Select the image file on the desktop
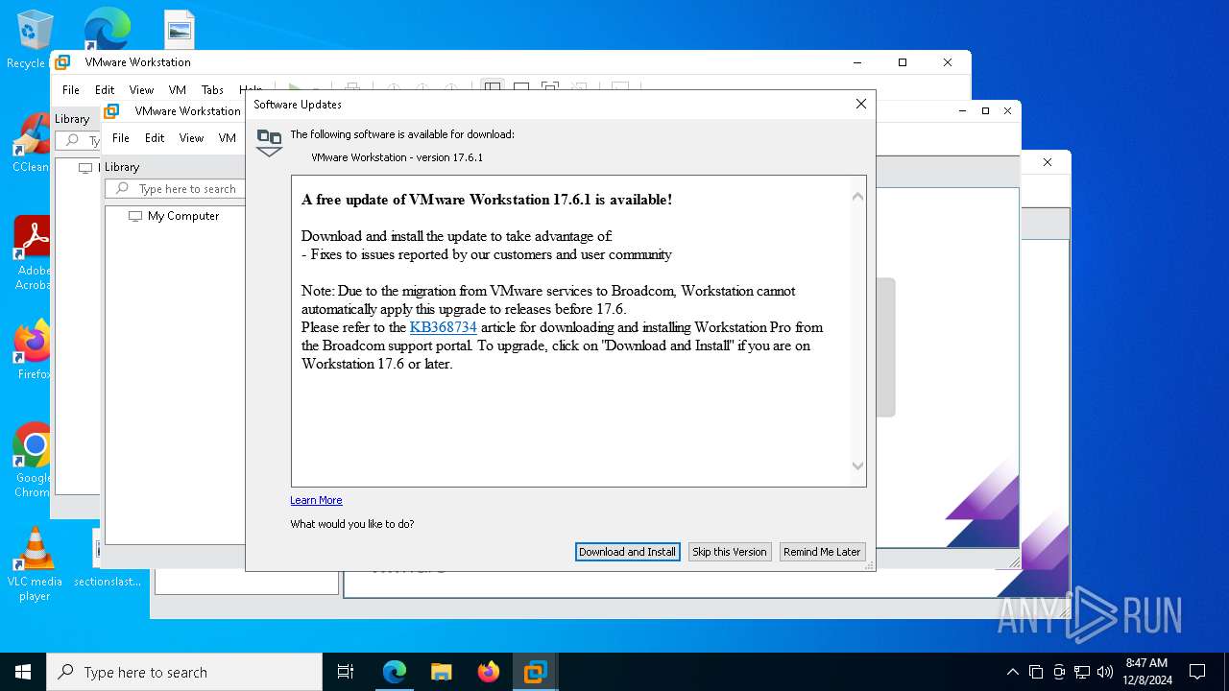This screenshot has width=1229, height=691. coord(180,29)
